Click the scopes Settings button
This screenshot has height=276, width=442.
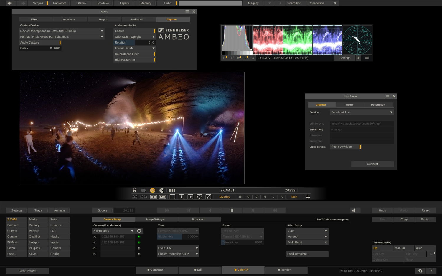click(345, 58)
